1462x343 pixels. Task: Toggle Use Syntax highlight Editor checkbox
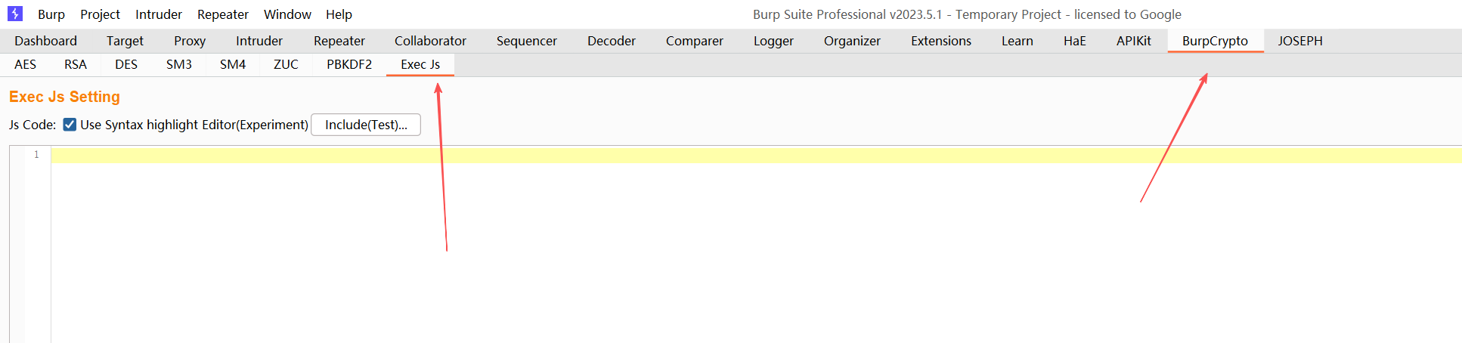tap(70, 125)
